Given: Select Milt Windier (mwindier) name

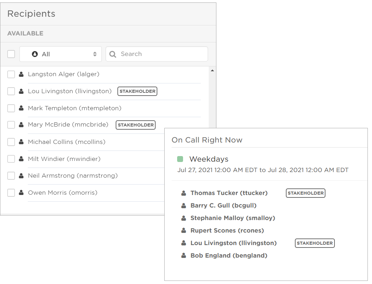Looking at the screenshot, I should click(x=64, y=159).
